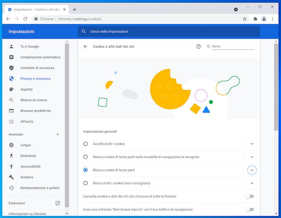The height and width of the screenshot is (218, 281).
Task: Bookmark this page with the star icon
Action: click(x=245, y=19)
